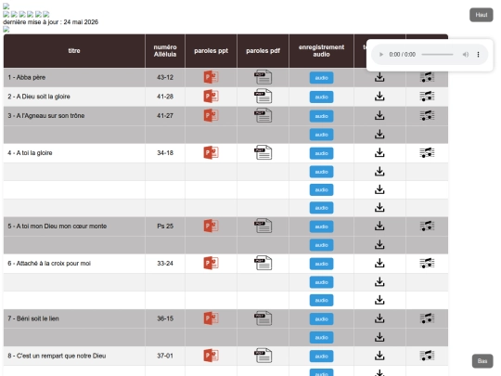Screen dimensions: 501x376
Task: Select the title 7 - Béni soit le lien
Action: coord(33,318)
